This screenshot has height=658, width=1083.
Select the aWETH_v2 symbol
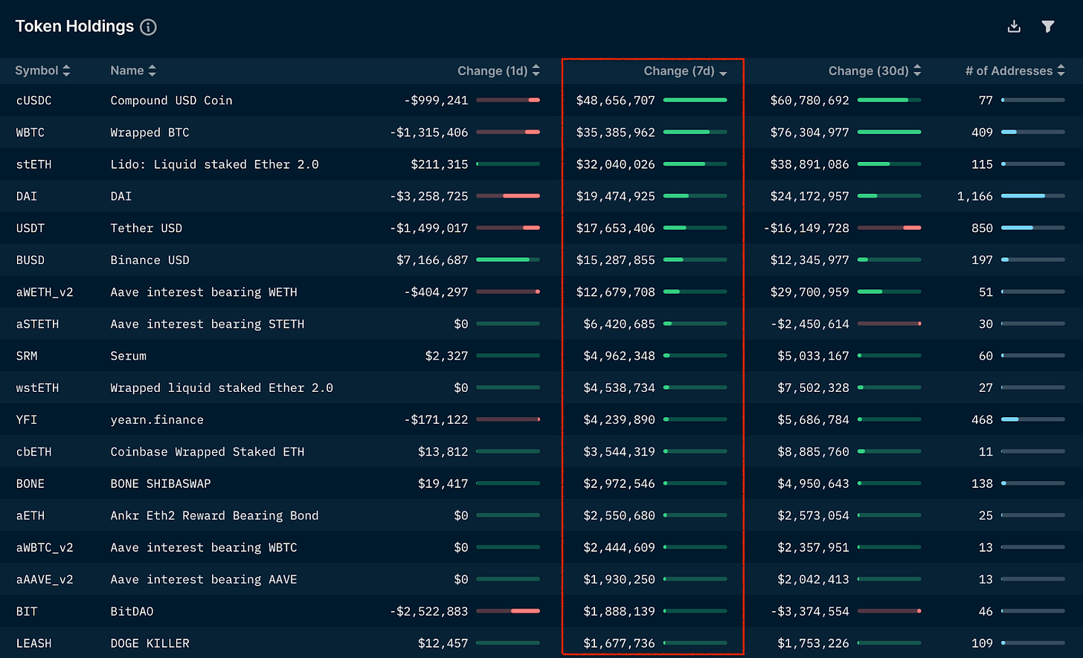(45, 292)
